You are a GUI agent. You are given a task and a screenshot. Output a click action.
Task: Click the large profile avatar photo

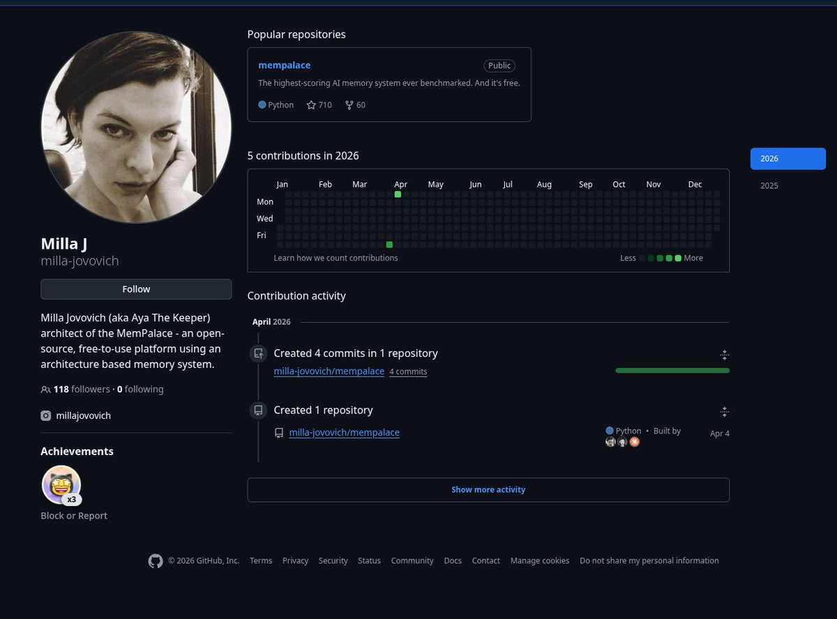tap(136, 127)
